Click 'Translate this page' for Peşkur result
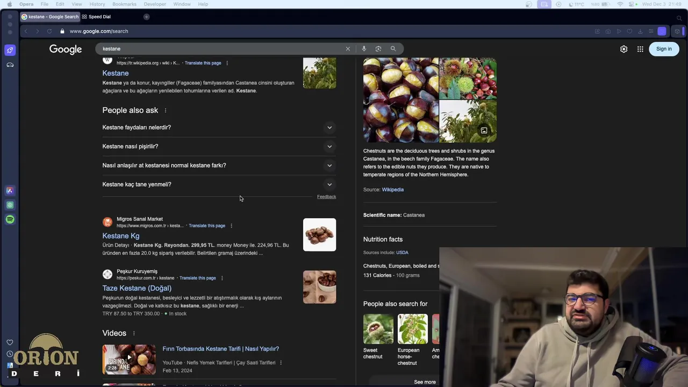This screenshot has height=387, width=688. click(x=198, y=278)
